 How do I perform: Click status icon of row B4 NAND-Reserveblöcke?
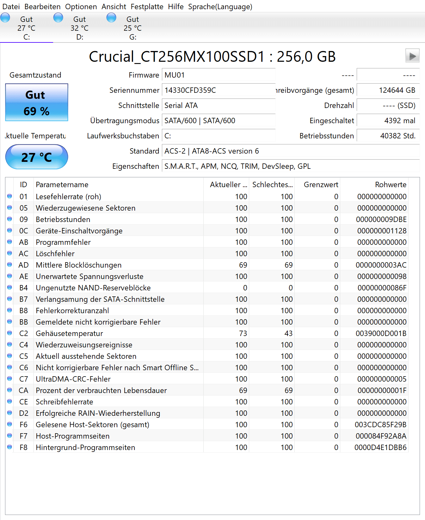click(x=9, y=288)
